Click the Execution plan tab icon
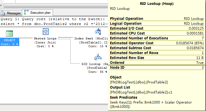Screen dimensions: 206x111 tap(26, 12)
